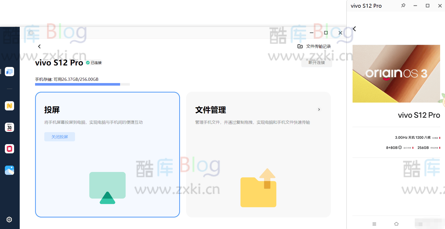Viewport: 445px width, 229px height.
Task: Click the folder icon beside 文件传输记录
Action: [x=300, y=46]
